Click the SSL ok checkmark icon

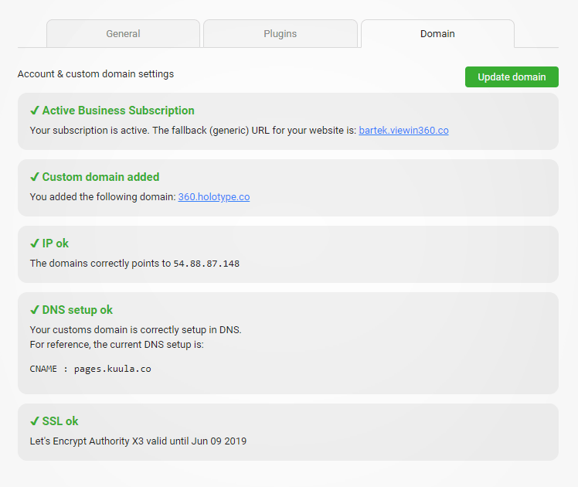(35, 421)
